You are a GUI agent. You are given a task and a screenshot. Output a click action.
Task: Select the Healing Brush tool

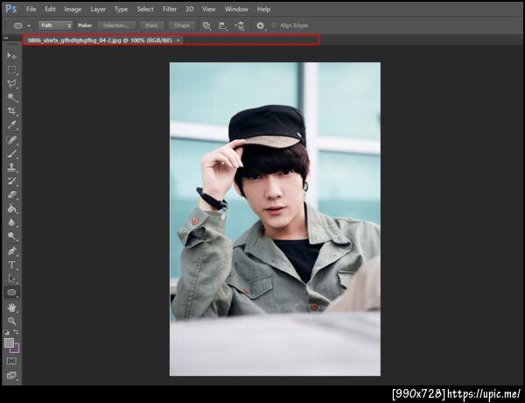pyautogui.click(x=11, y=139)
